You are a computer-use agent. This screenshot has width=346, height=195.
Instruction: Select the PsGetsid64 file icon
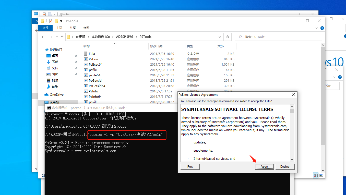86,86
